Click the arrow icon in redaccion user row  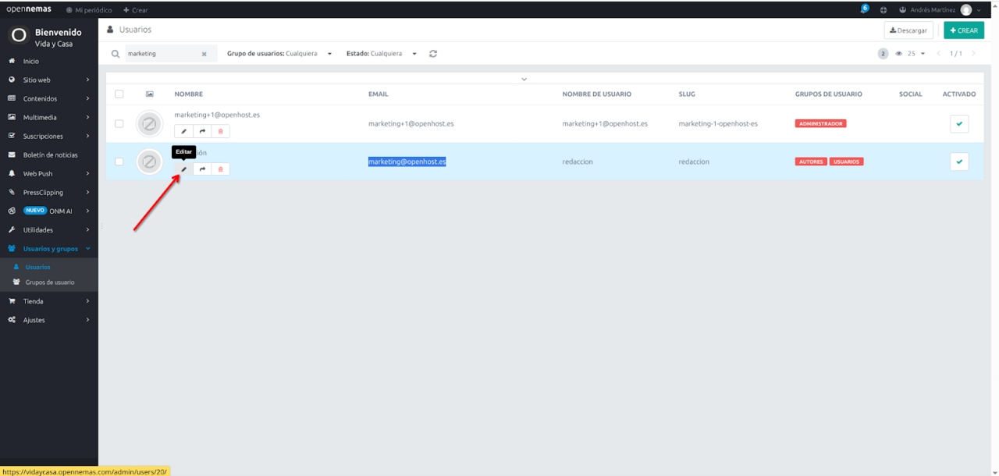point(202,169)
